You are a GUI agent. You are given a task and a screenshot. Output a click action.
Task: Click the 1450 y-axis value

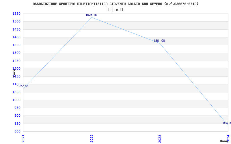pyautogui.click(x=16, y=30)
